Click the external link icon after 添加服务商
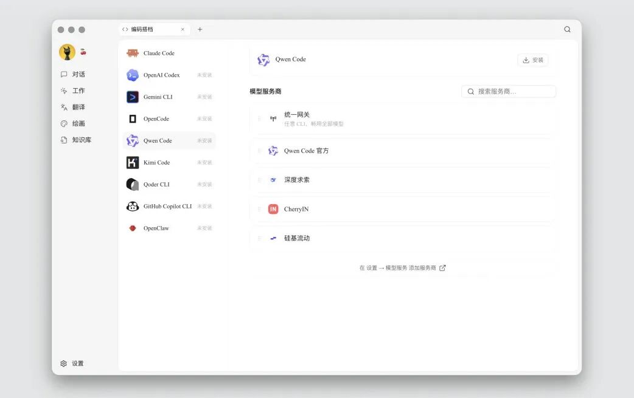Viewport: 634px width, 398px height. pyautogui.click(x=442, y=268)
